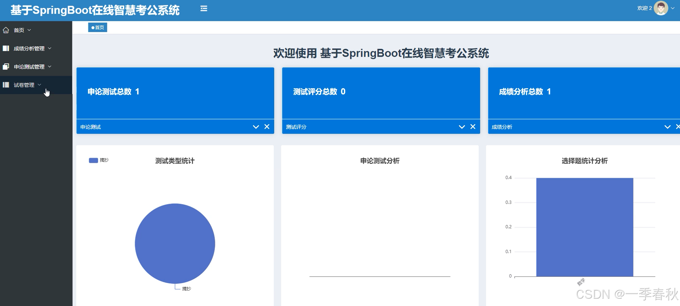Click the 欢迎使用 welcome heading
The image size is (680, 306).
coord(381,53)
